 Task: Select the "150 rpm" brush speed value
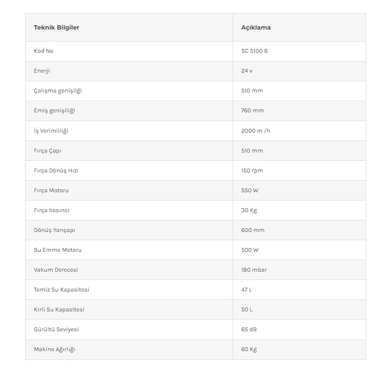pyautogui.click(x=252, y=170)
